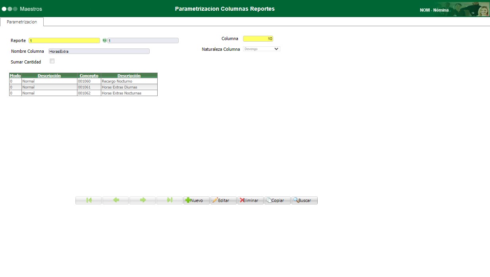Image resolution: width=490 pixels, height=277 pixels.
Task: Click Normal in the 001060 row
Action: coord(28,81)
